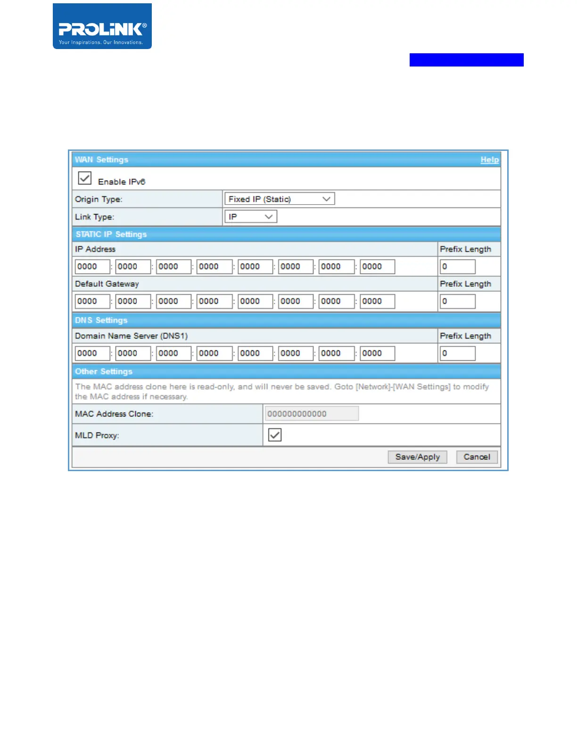
Task: Open the Link Type dropdown
Action: tap(251, 216)
